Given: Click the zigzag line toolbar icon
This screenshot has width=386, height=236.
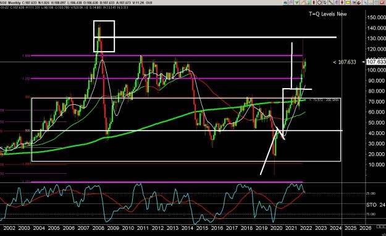Looking at the screenshot, I should point(354,2).
